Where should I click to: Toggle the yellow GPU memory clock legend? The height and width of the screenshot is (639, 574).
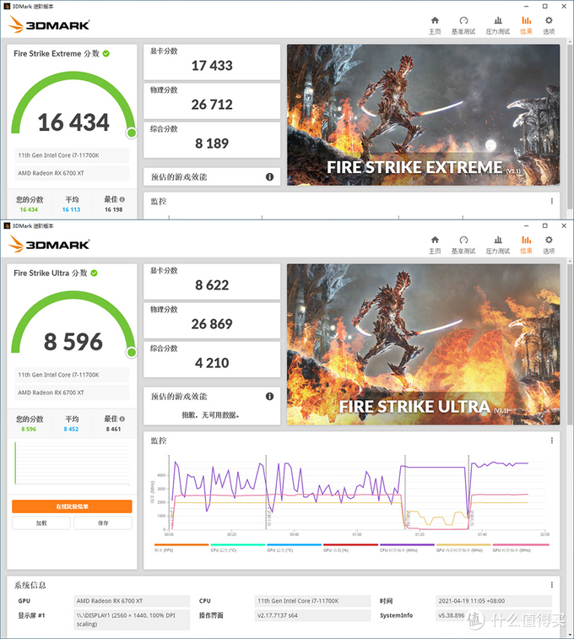point(463,547)
